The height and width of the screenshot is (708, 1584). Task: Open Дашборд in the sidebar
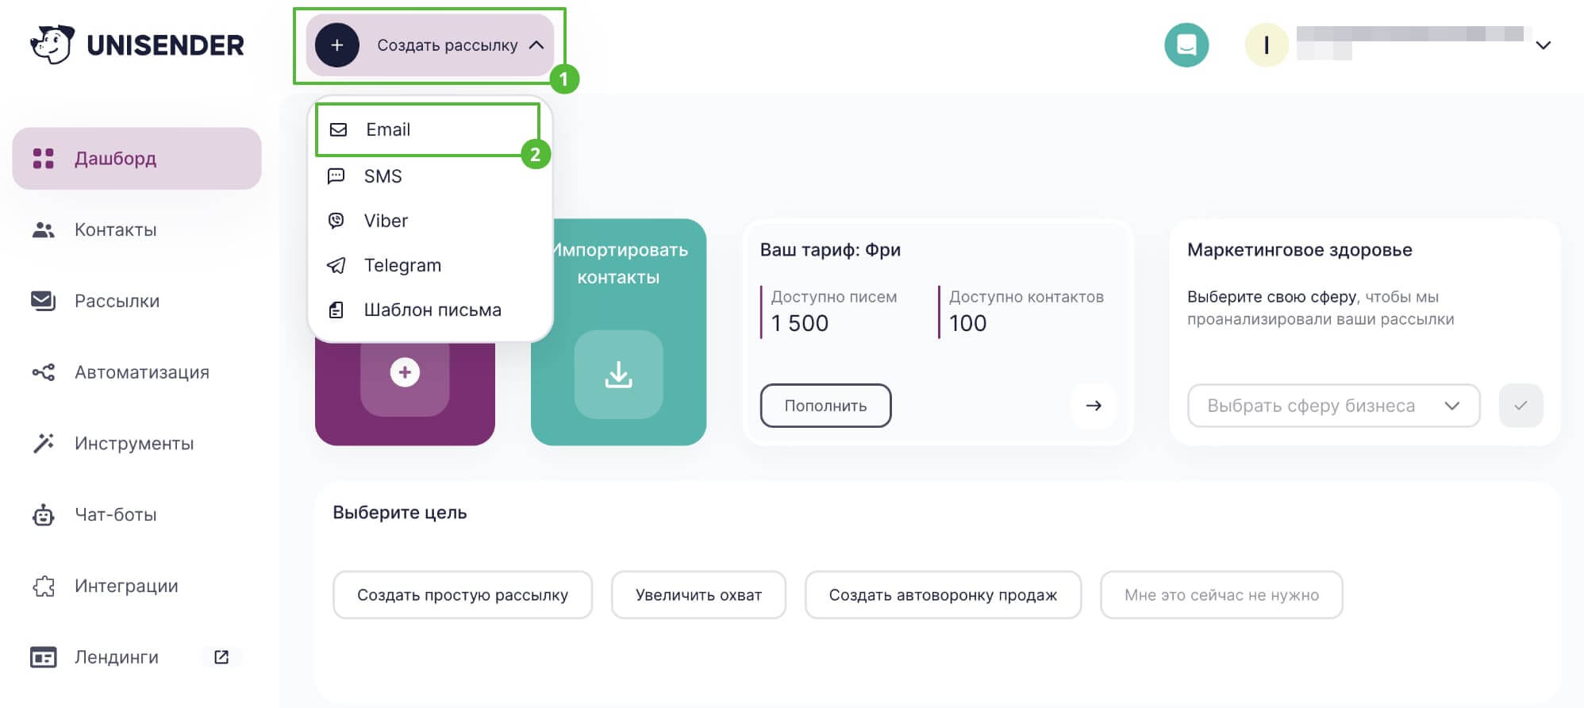click(x=136, y=159)
